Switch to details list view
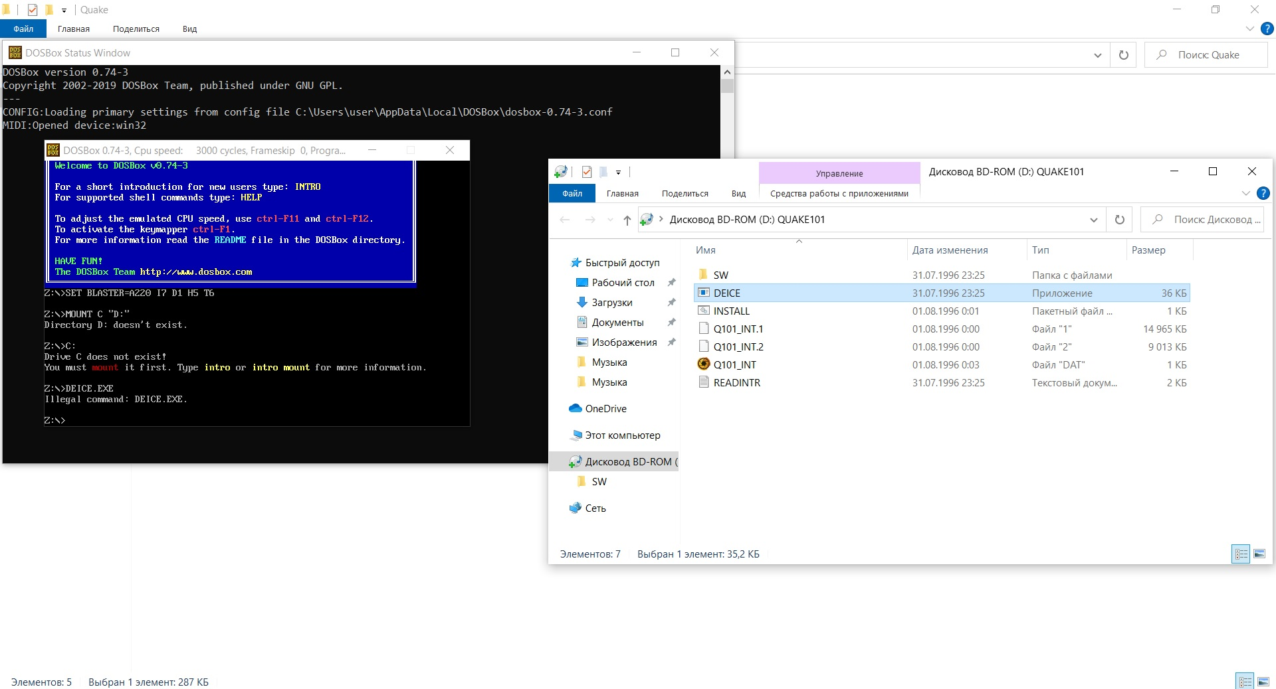Viewport: 1276px width, 689px height. pos(1241,554)
